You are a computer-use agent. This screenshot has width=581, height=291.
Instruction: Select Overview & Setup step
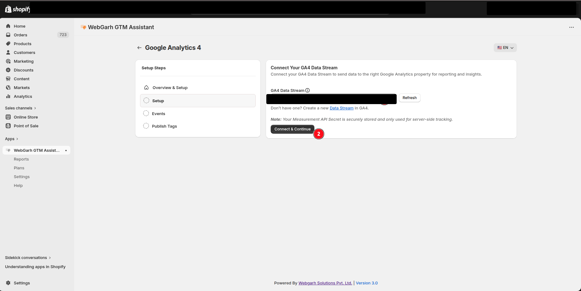[x=198, y=87]
